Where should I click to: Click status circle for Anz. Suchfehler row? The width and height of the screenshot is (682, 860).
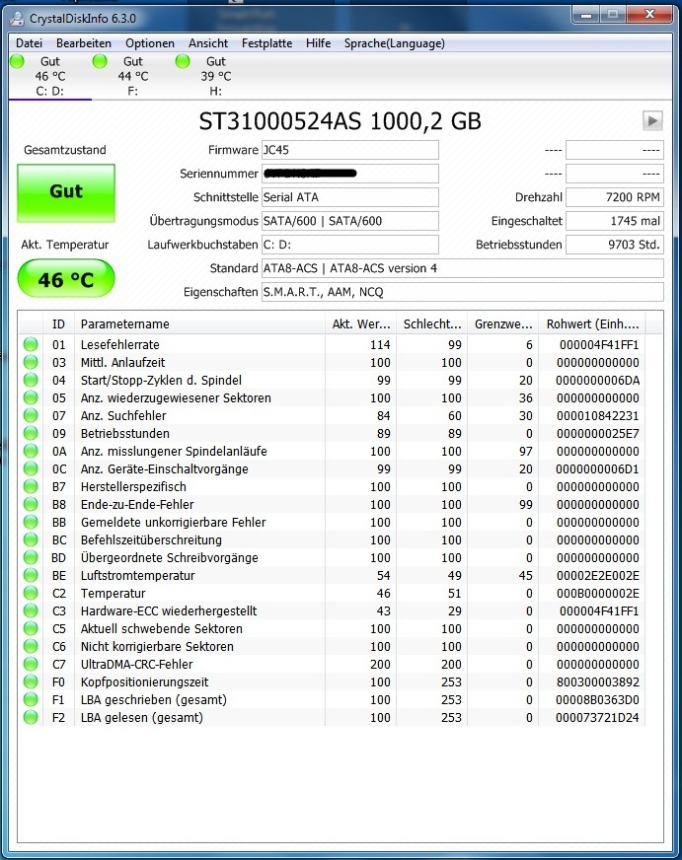click(31, 415)
